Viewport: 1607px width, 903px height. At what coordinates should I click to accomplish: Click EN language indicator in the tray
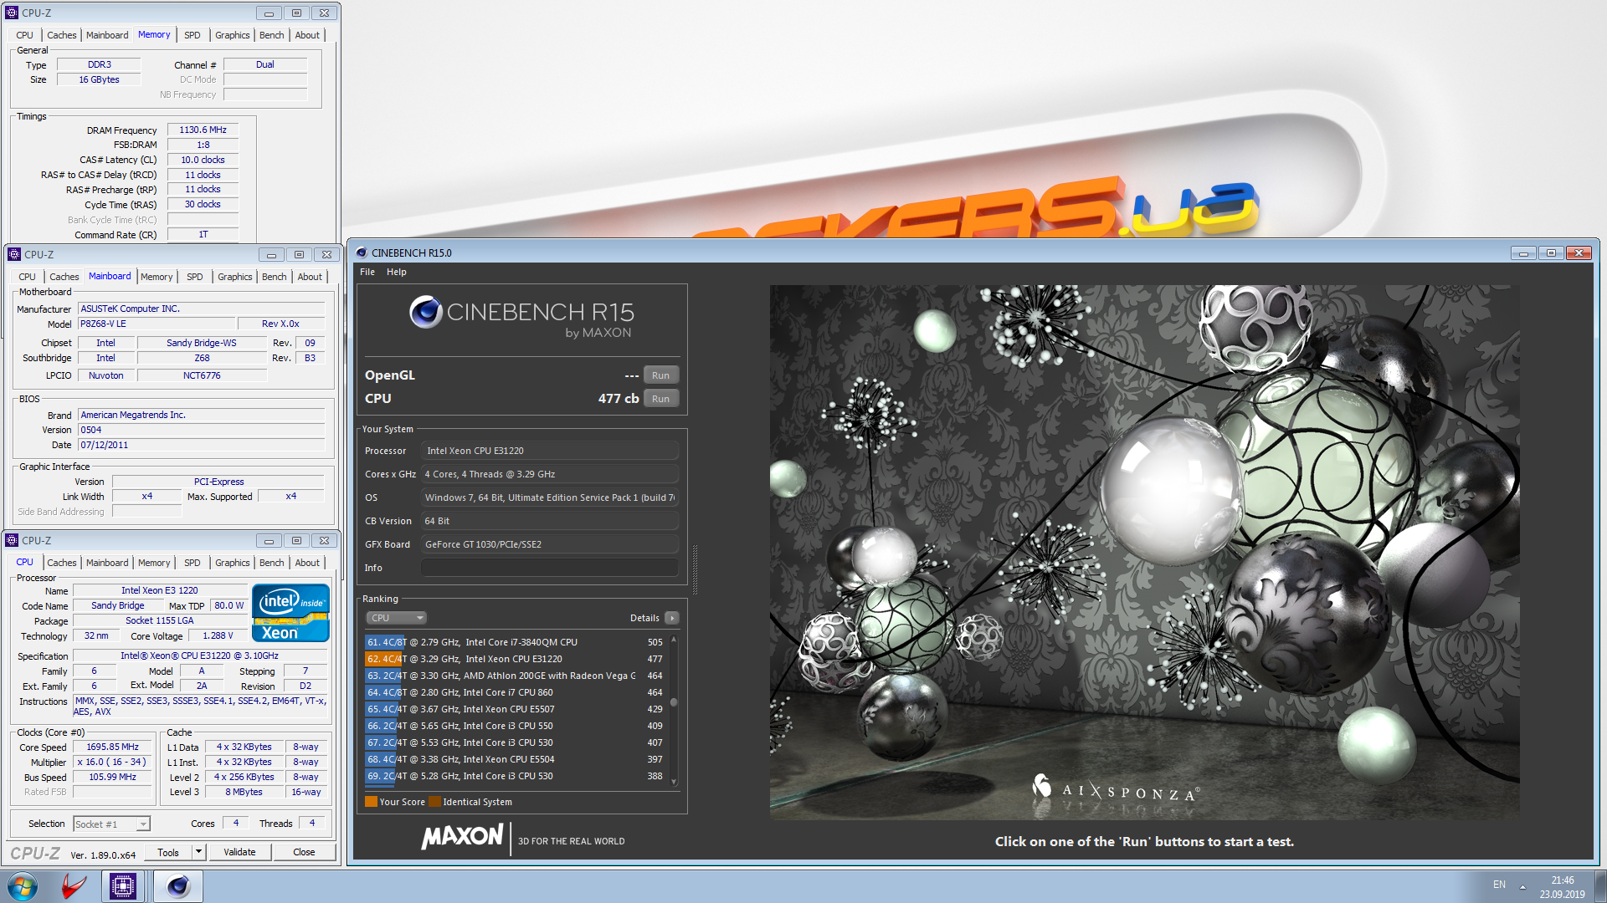click(x=1499, y=885)
